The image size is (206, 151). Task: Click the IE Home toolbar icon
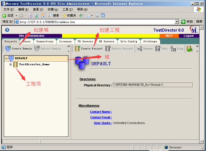click(43, 16)
